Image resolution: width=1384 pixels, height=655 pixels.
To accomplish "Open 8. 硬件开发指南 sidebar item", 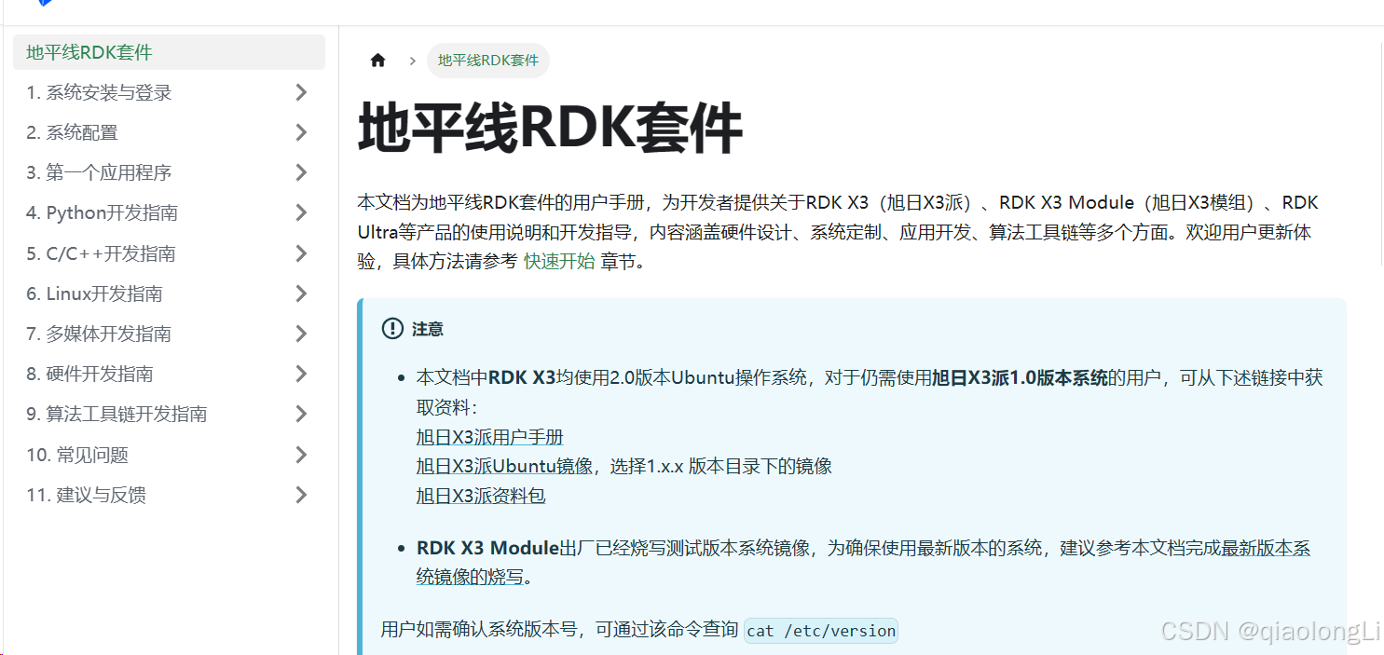I will click(89, 374).
